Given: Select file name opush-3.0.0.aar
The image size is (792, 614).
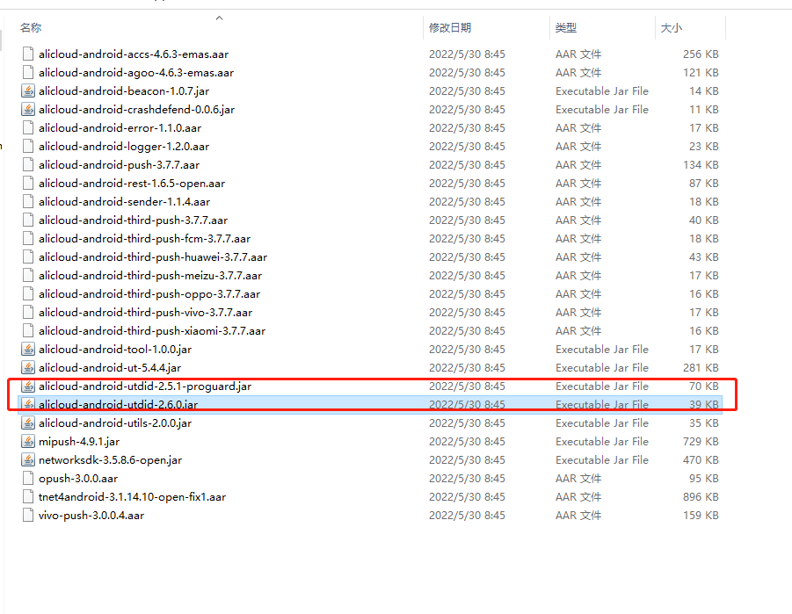Looking at the screenshot, I should 78,478.
